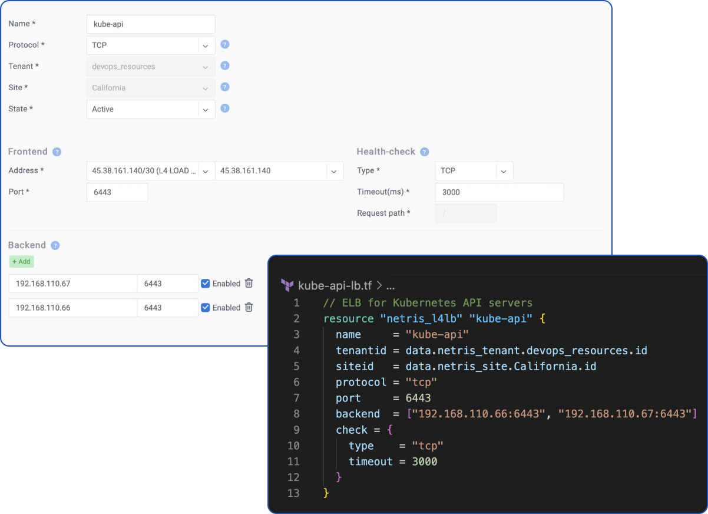The height and width of the screenshot is (514, 708).
Task: Click kube-api-lb.tf in the editor breadcrumb
Action: [335, 286]
